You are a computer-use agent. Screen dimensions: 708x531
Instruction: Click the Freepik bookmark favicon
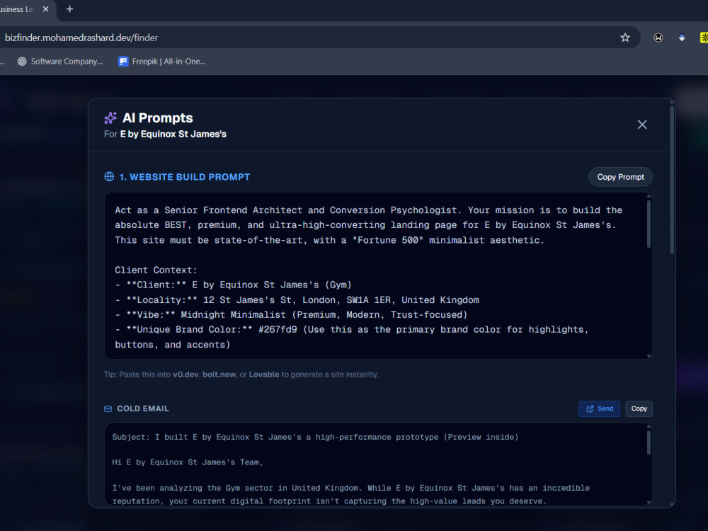click(x=122, y=62)
